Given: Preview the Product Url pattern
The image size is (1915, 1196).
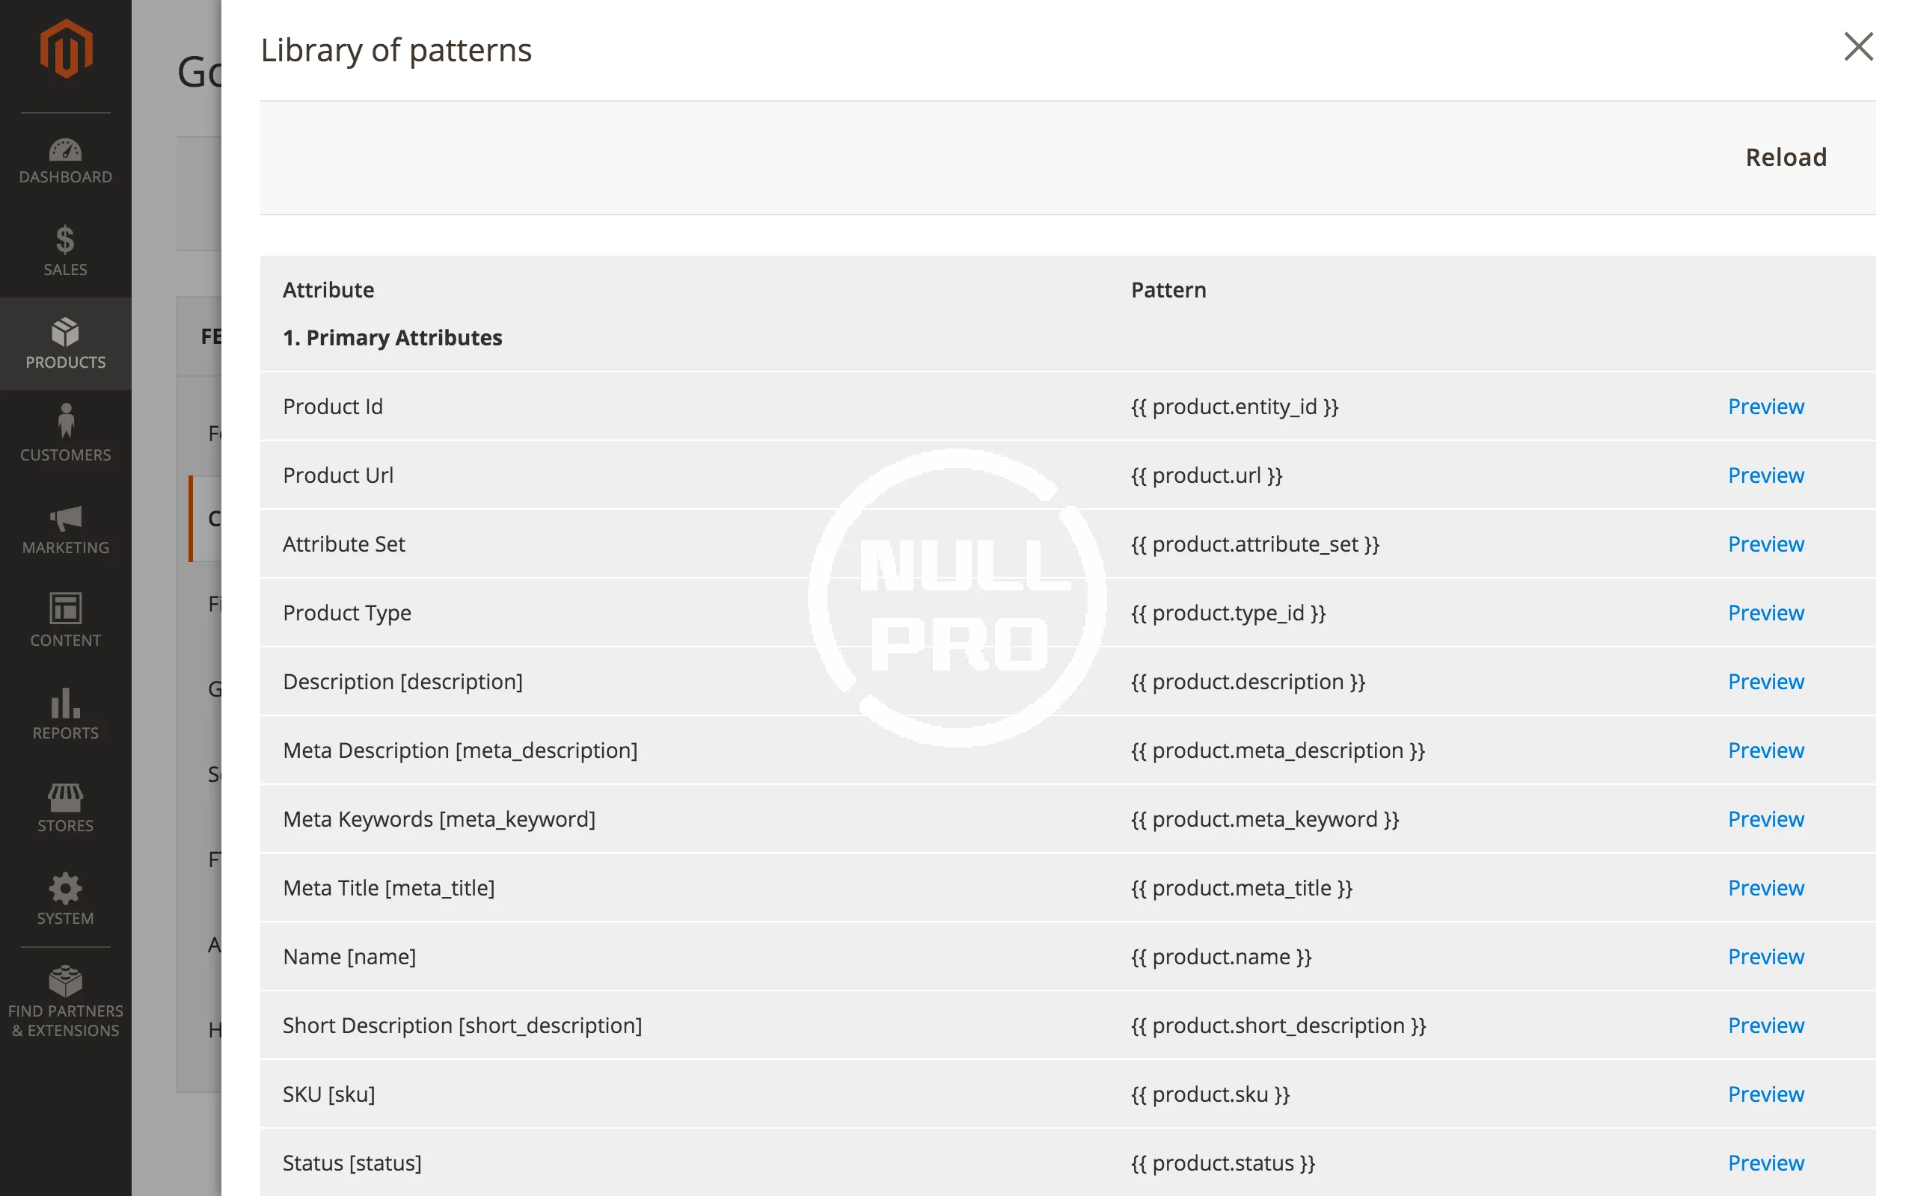Looking at the screenshot, I should tap(1765, 475).
